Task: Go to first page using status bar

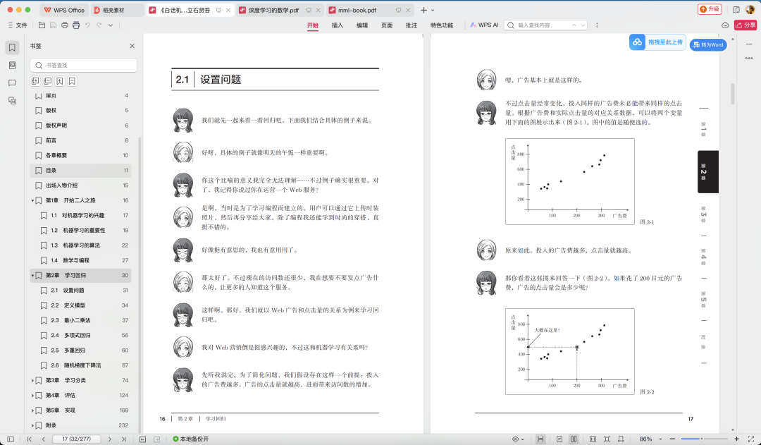Action: (29, 439)
